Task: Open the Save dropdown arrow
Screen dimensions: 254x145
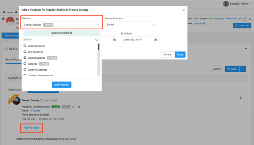Action: 243,69
